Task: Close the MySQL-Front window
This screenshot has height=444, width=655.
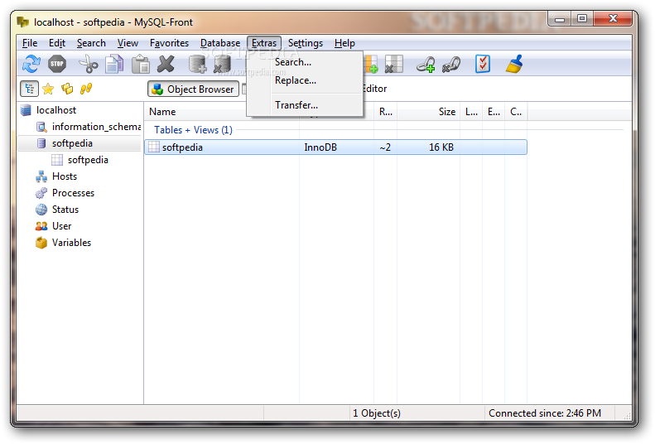Action: pyautogui.click(x=613, y=19)
